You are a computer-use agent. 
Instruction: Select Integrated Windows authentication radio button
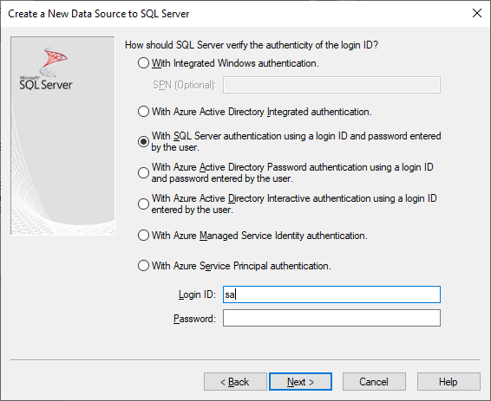[x=143, y=63]
